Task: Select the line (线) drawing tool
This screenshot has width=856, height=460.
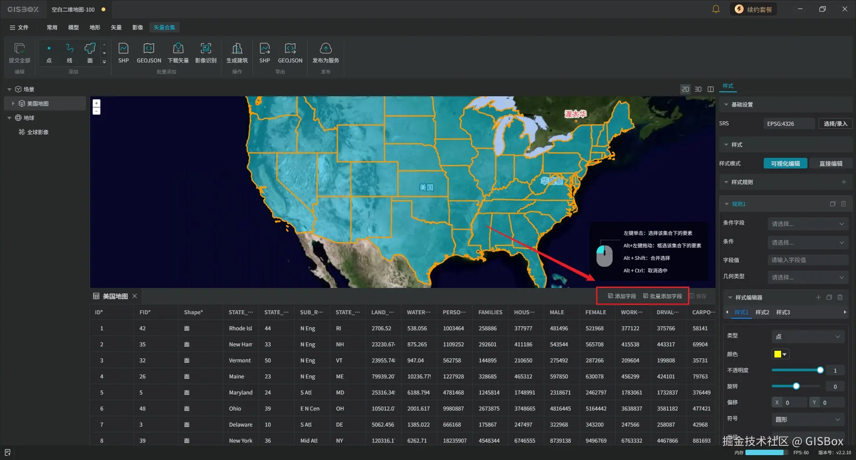Action: pos(70,53)
